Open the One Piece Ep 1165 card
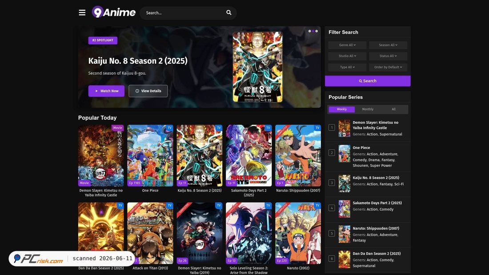Image resolution: width=489 pixels, height=275 pixels. point(150,155)
